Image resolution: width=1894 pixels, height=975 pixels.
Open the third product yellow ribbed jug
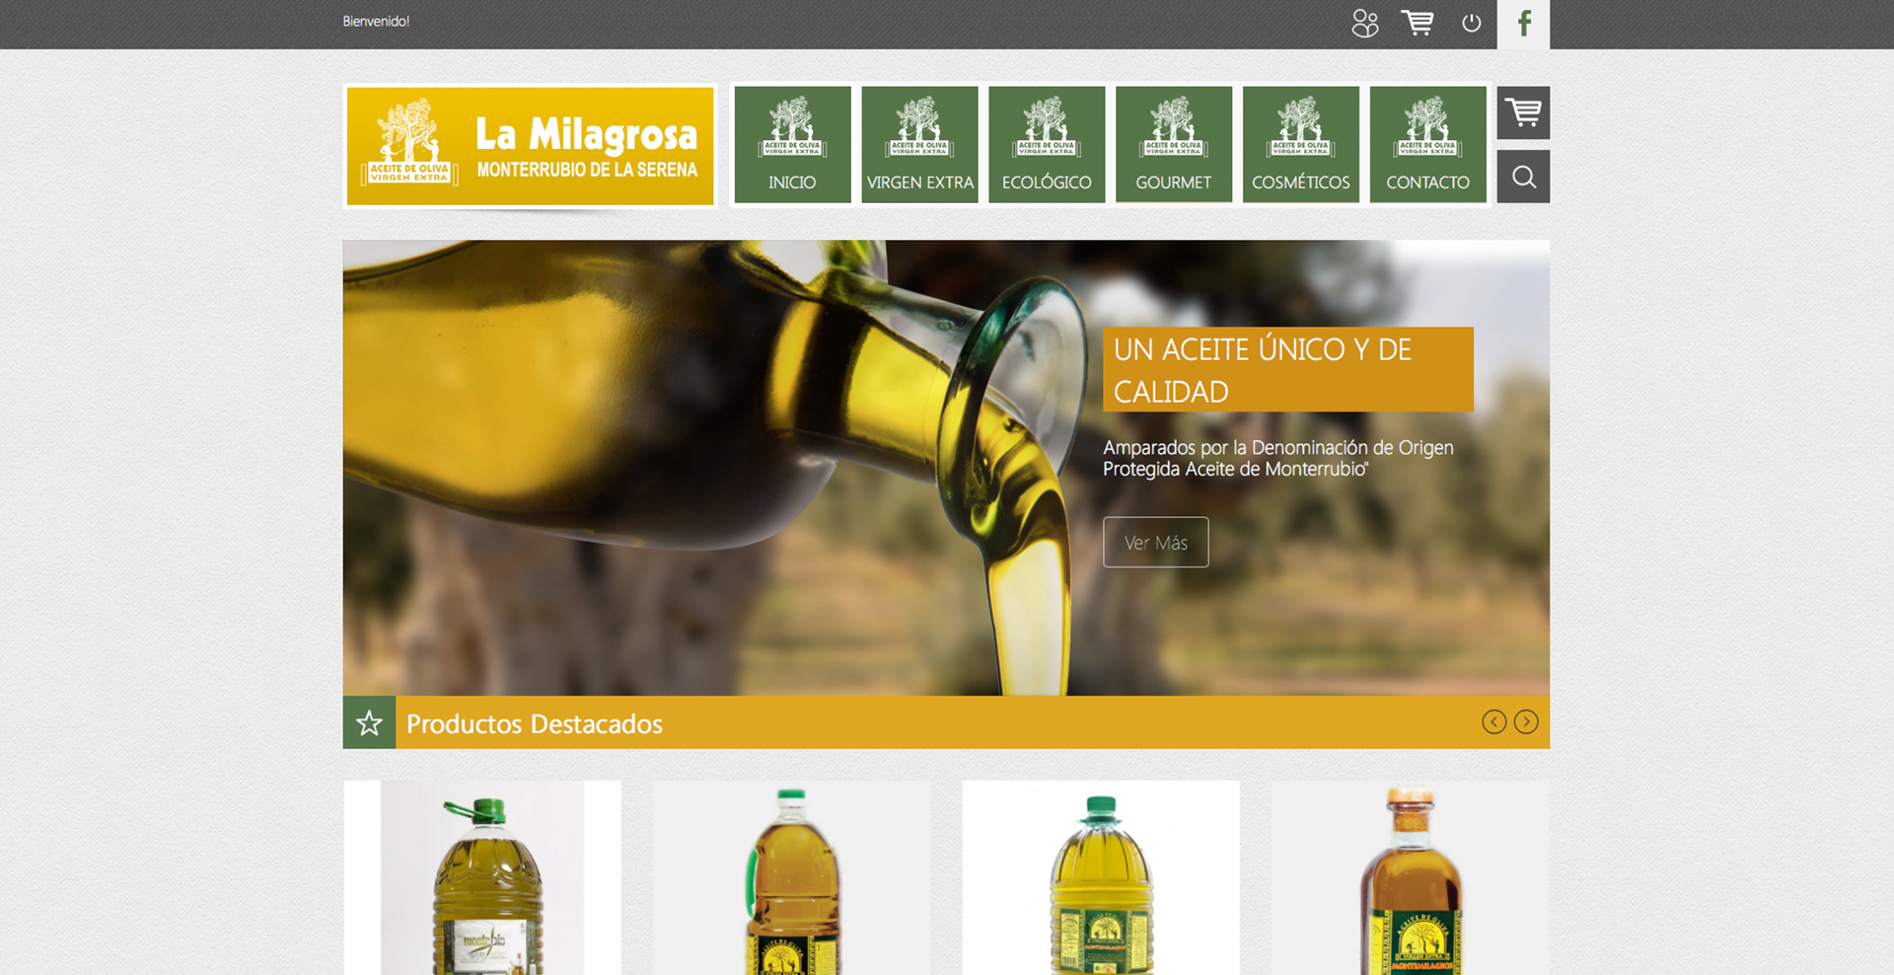(1101, 878)
